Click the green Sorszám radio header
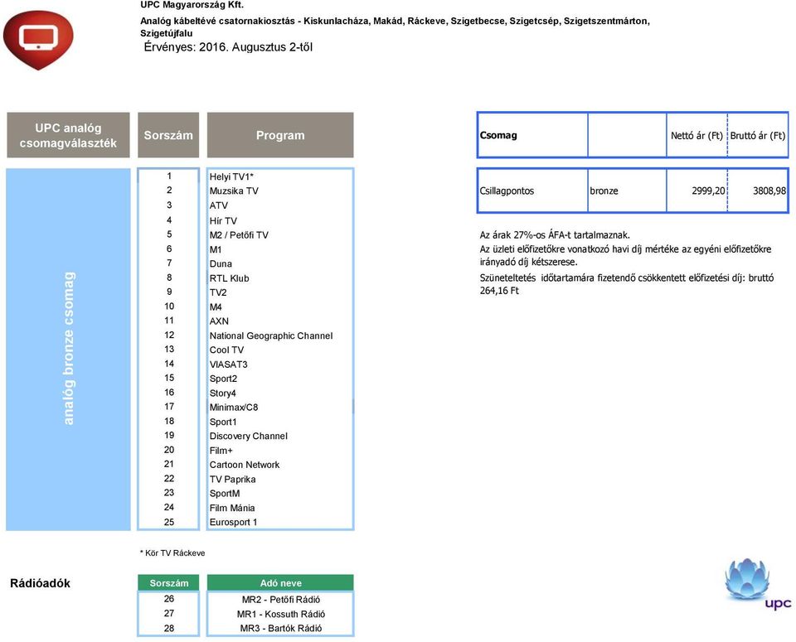The image size is (796, 642). coord(168,582)
